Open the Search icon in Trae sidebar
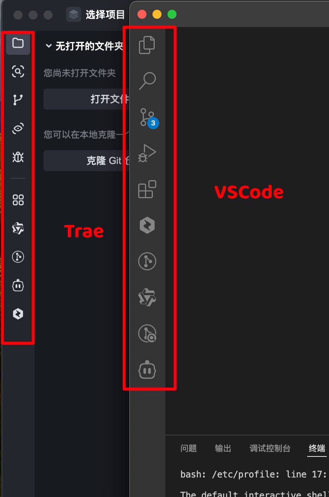Viewport: 329px width, 497px height. (18, 71)
